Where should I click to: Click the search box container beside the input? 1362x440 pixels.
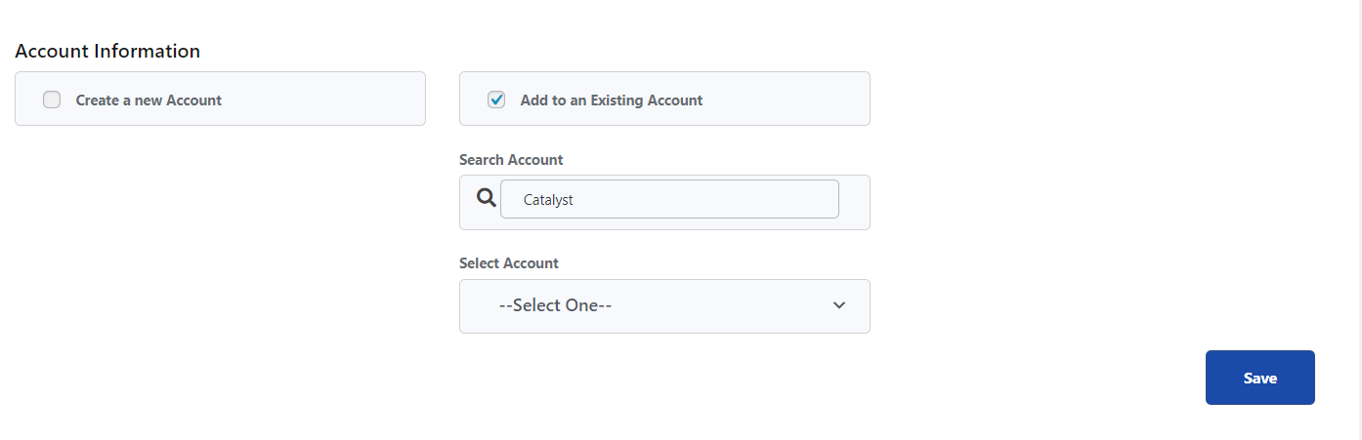click(x=854, y=202)
